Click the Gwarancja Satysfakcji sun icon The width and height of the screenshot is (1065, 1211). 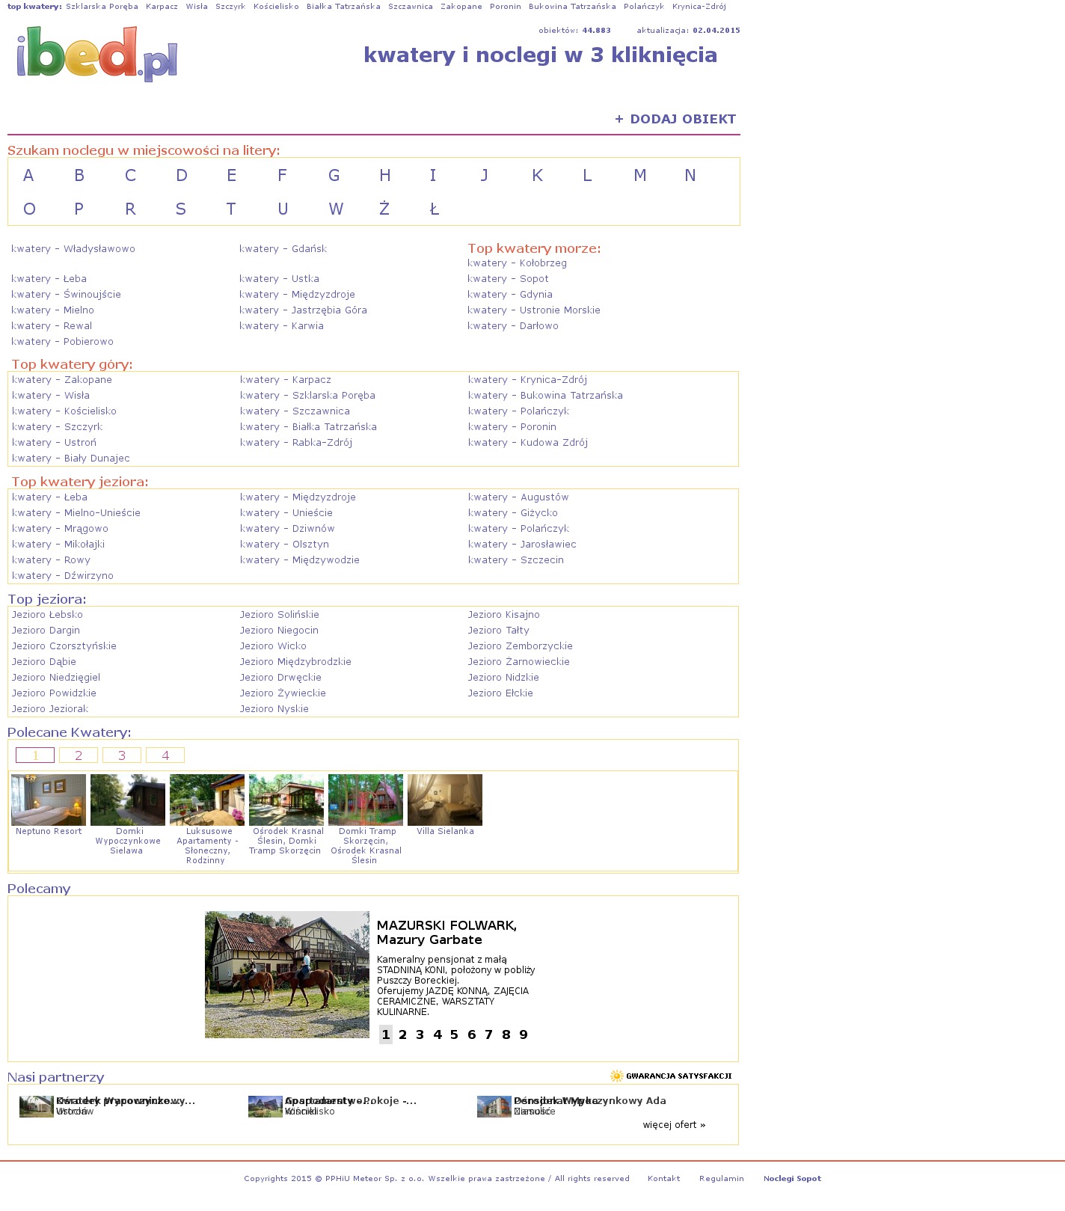click(x=617, y=1076)
